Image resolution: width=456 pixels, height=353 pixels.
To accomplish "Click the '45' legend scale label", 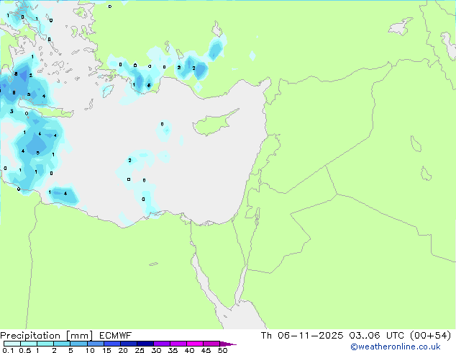I will (x=206, y=350).
